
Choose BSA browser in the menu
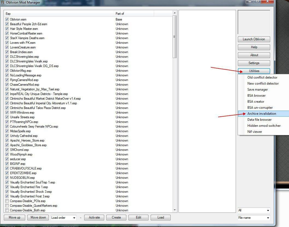256,96
